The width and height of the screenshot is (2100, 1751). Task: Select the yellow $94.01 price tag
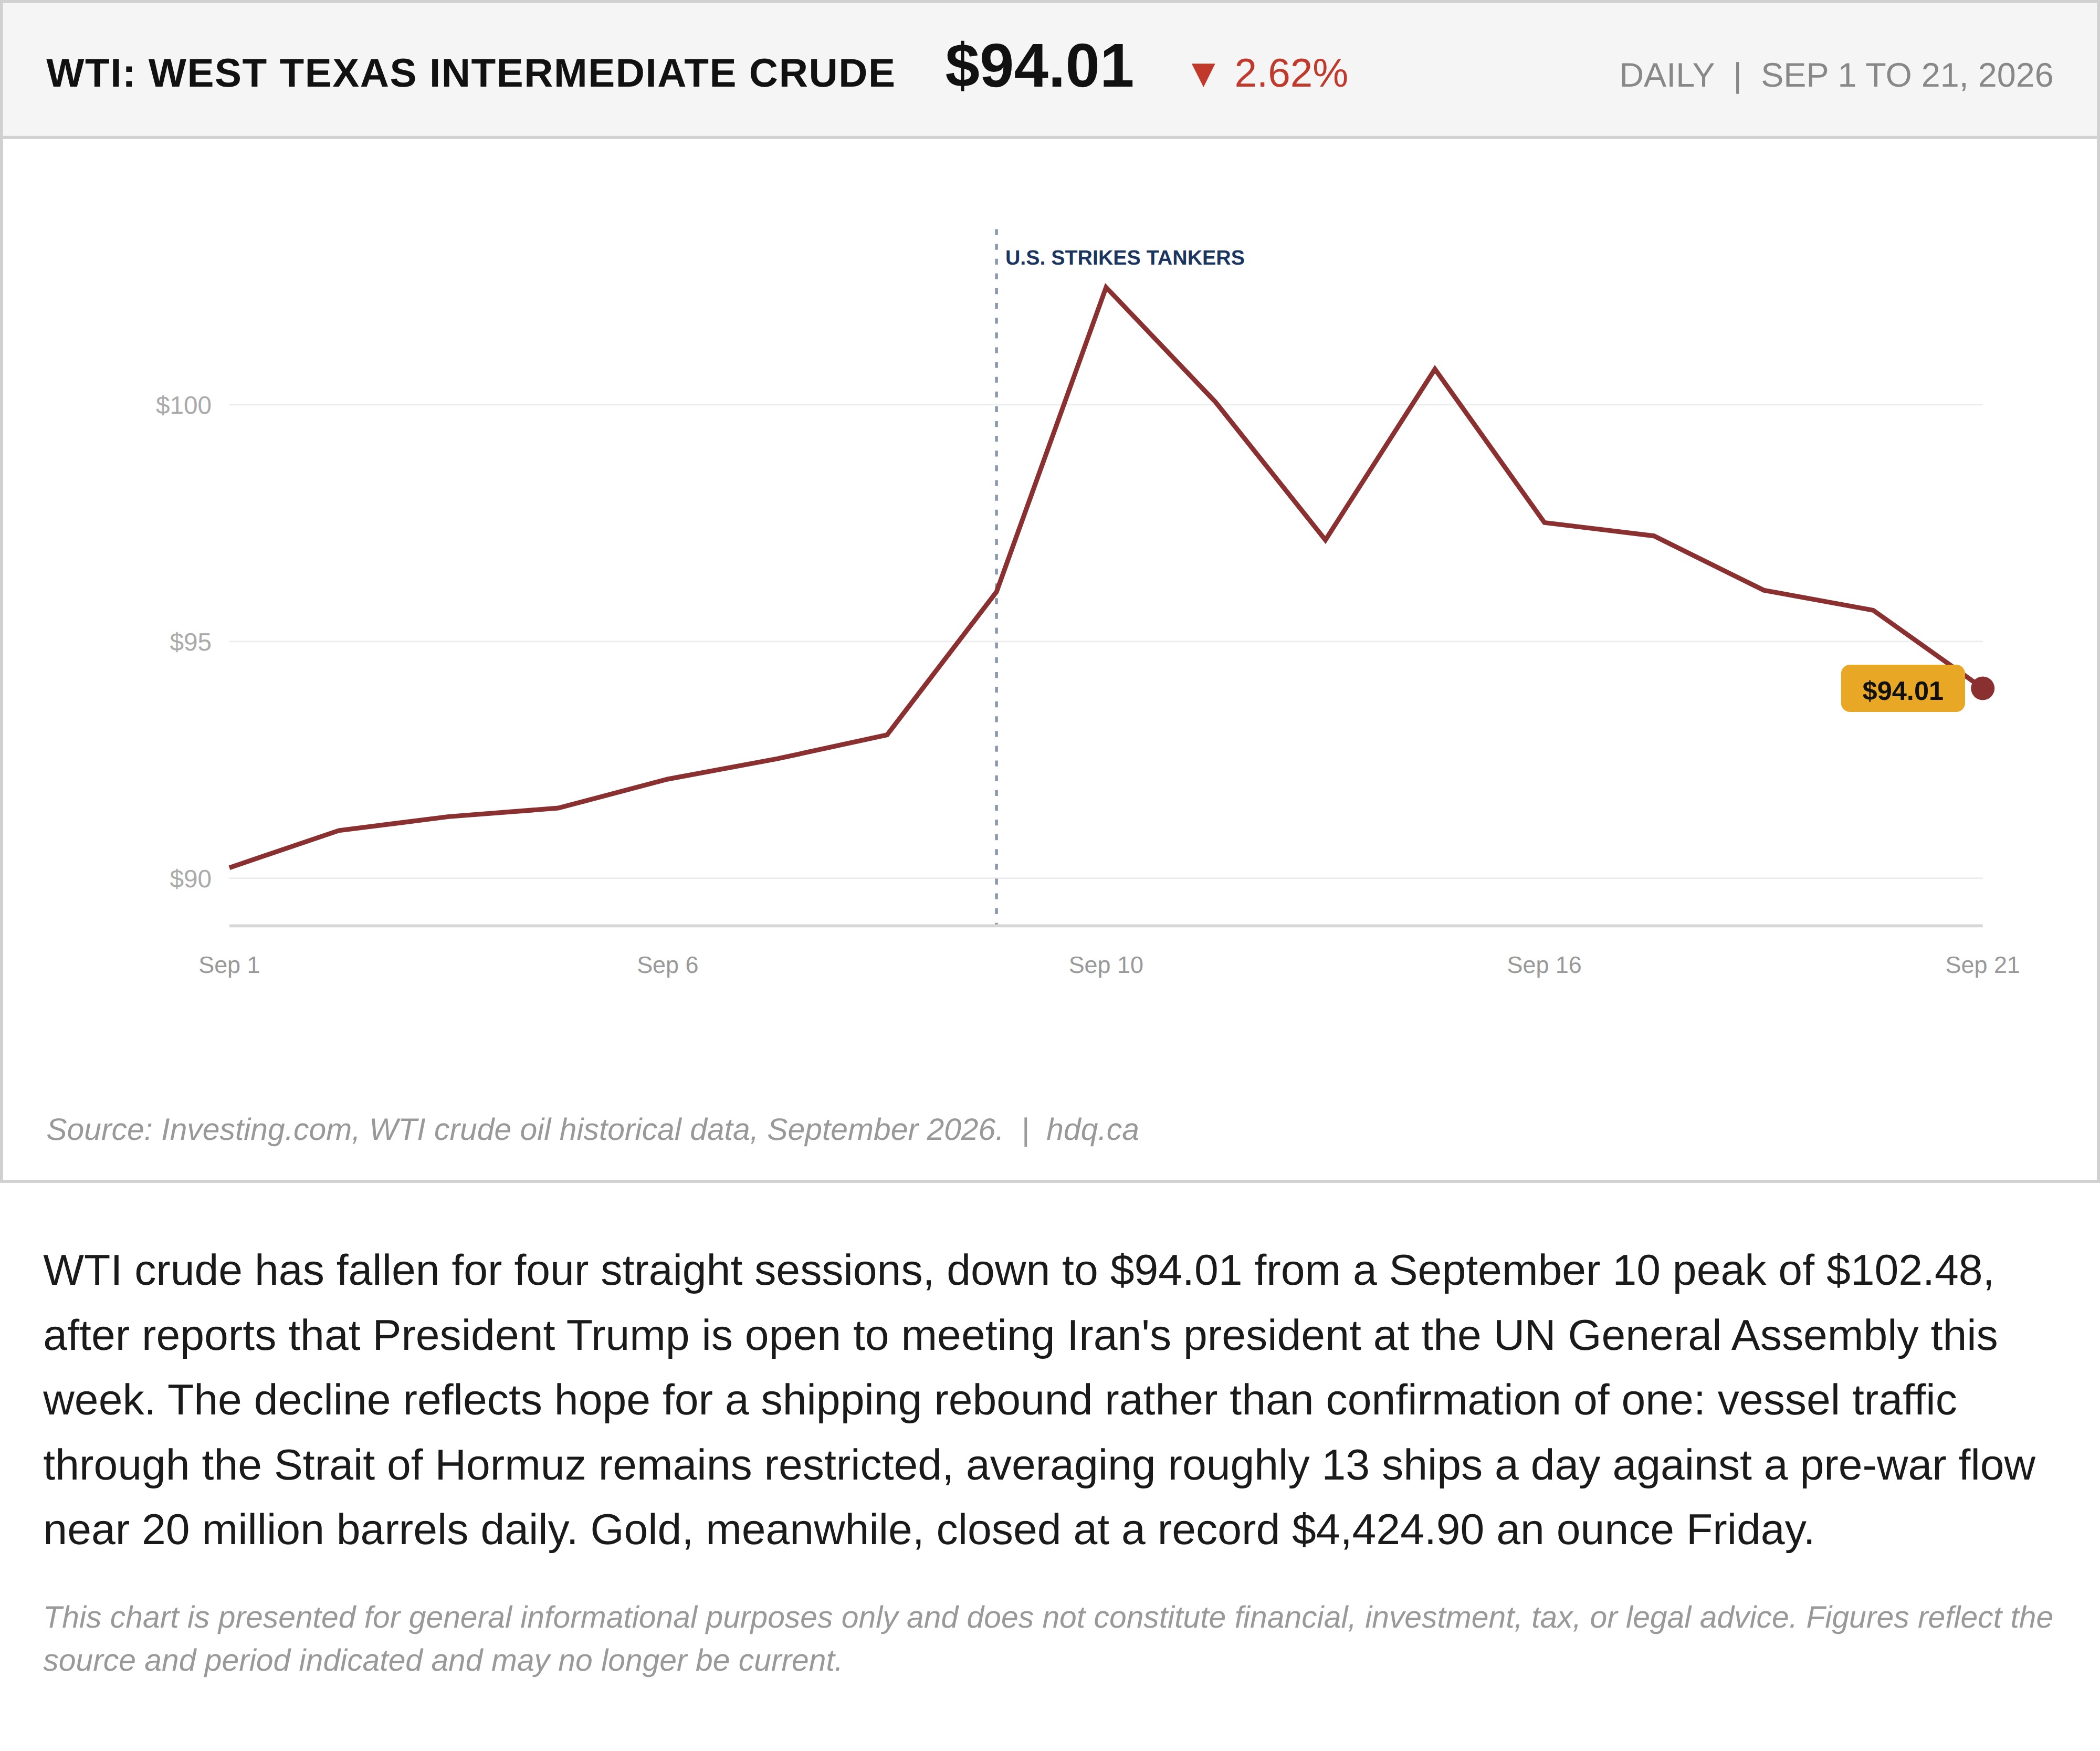click(1902, 689)
